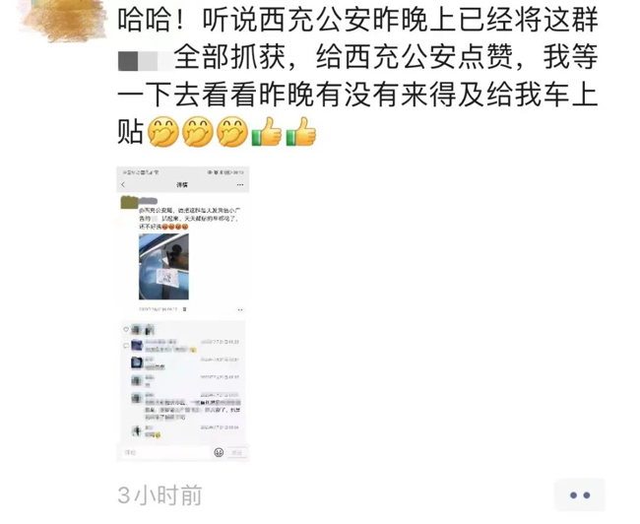This screenshot has height=524, width=640.
Task: Tap the poster's blurred profile avatar
Action: pos(64,21)
